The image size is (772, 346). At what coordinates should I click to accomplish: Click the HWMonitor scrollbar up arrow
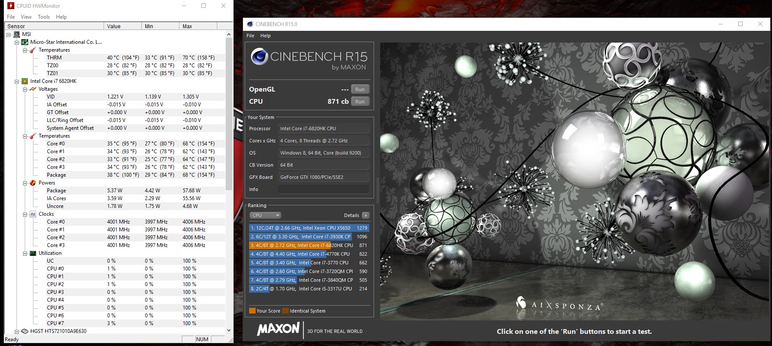[x=229, y=34]
